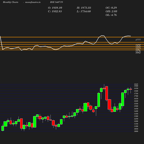Click the 'OC: 0.29' reading
Viewport: 144px width, 144px height.
click(x=111, y=8)
